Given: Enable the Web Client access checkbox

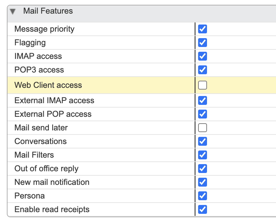Looking at the screenshot, I should (x=203, y=85).
